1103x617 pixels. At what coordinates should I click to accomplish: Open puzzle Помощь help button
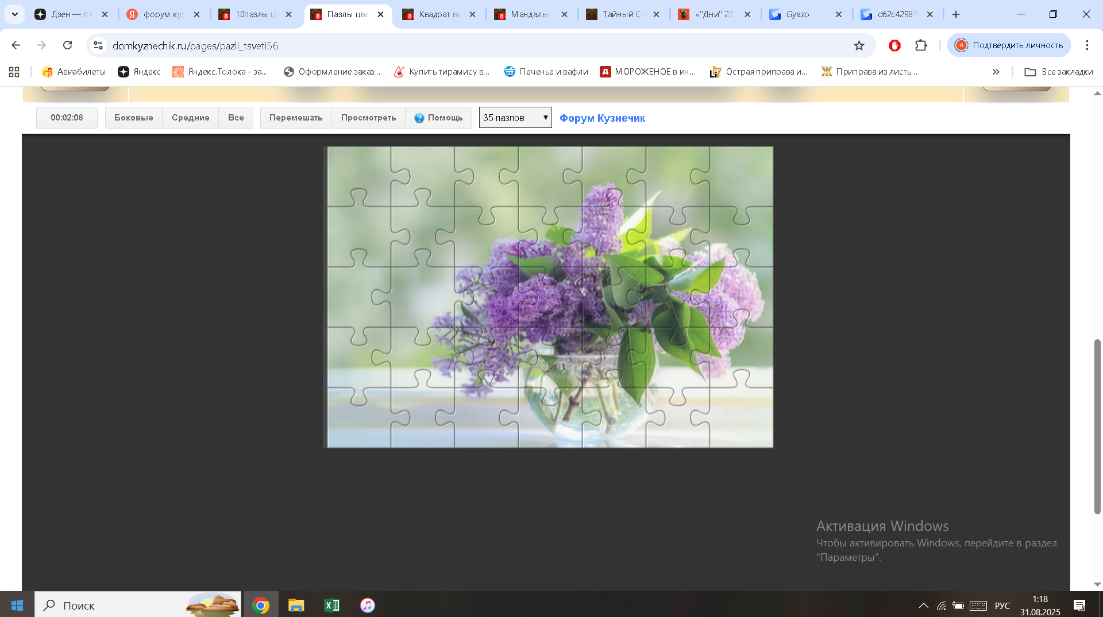[x=438, y=118]
